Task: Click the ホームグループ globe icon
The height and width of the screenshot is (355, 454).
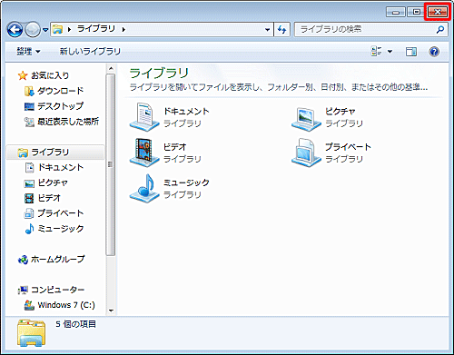Action: 23,260
